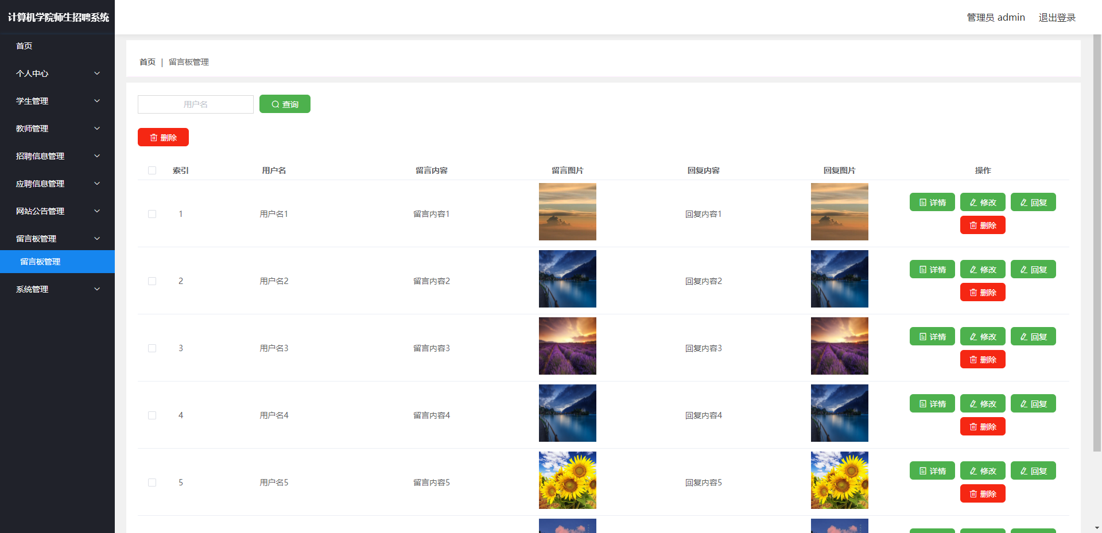Select the checkbox for row 5
Viewport: 1102px width, 533px height.
pos(152,483)
